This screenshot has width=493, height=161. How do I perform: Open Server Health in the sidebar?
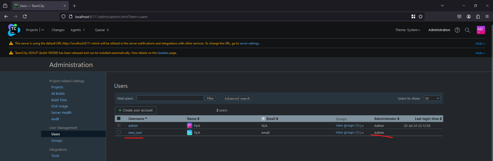tap(61, 113)
